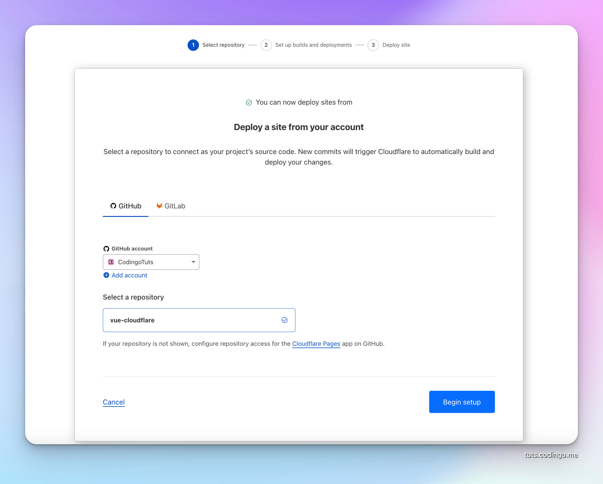Screen dimensions: 603x484
Task: Click the plus icon next to Add account
Action: tap(106, 275)
